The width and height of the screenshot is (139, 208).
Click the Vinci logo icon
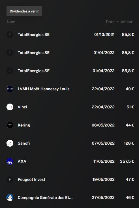pos(10,107)
